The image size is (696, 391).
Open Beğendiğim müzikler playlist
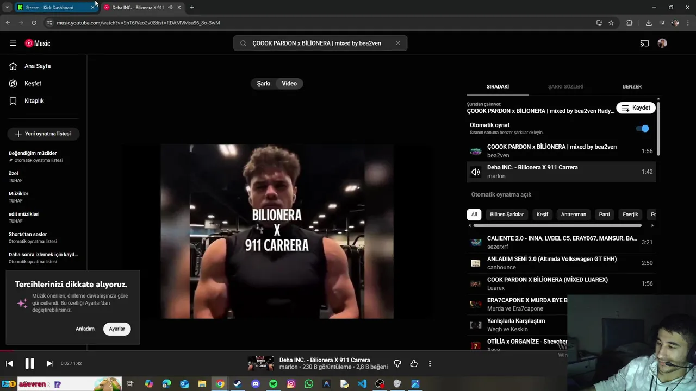[x=43, y=156]
